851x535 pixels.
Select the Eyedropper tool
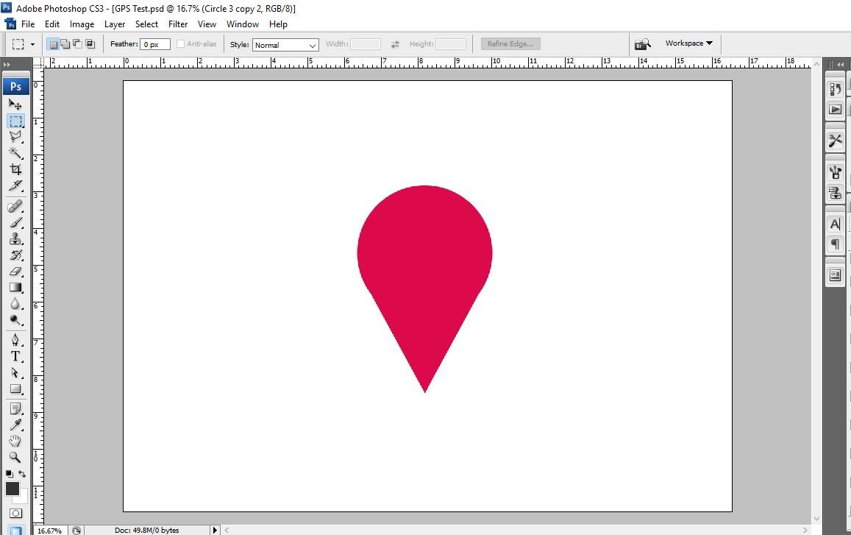[15, 425]
